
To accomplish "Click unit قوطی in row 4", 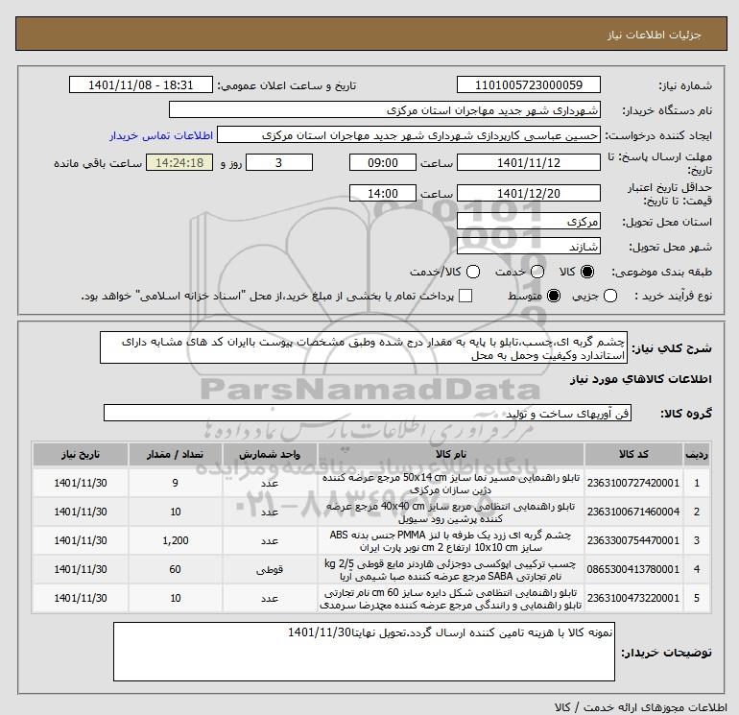I will [270, 569].
